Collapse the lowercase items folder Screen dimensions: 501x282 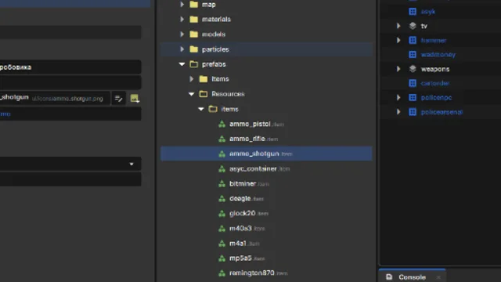201,109
